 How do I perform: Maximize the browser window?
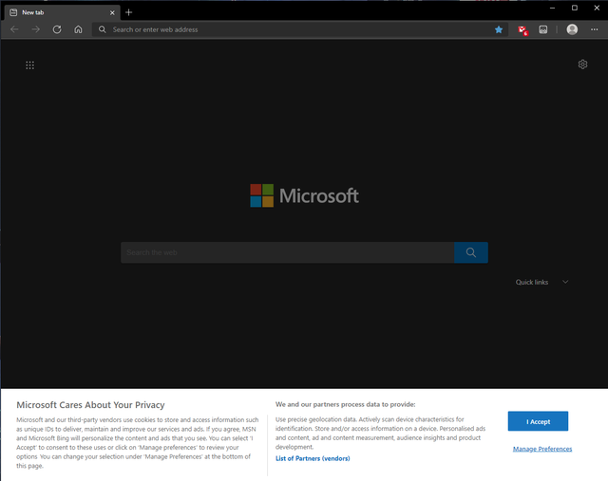coord(574,8)
